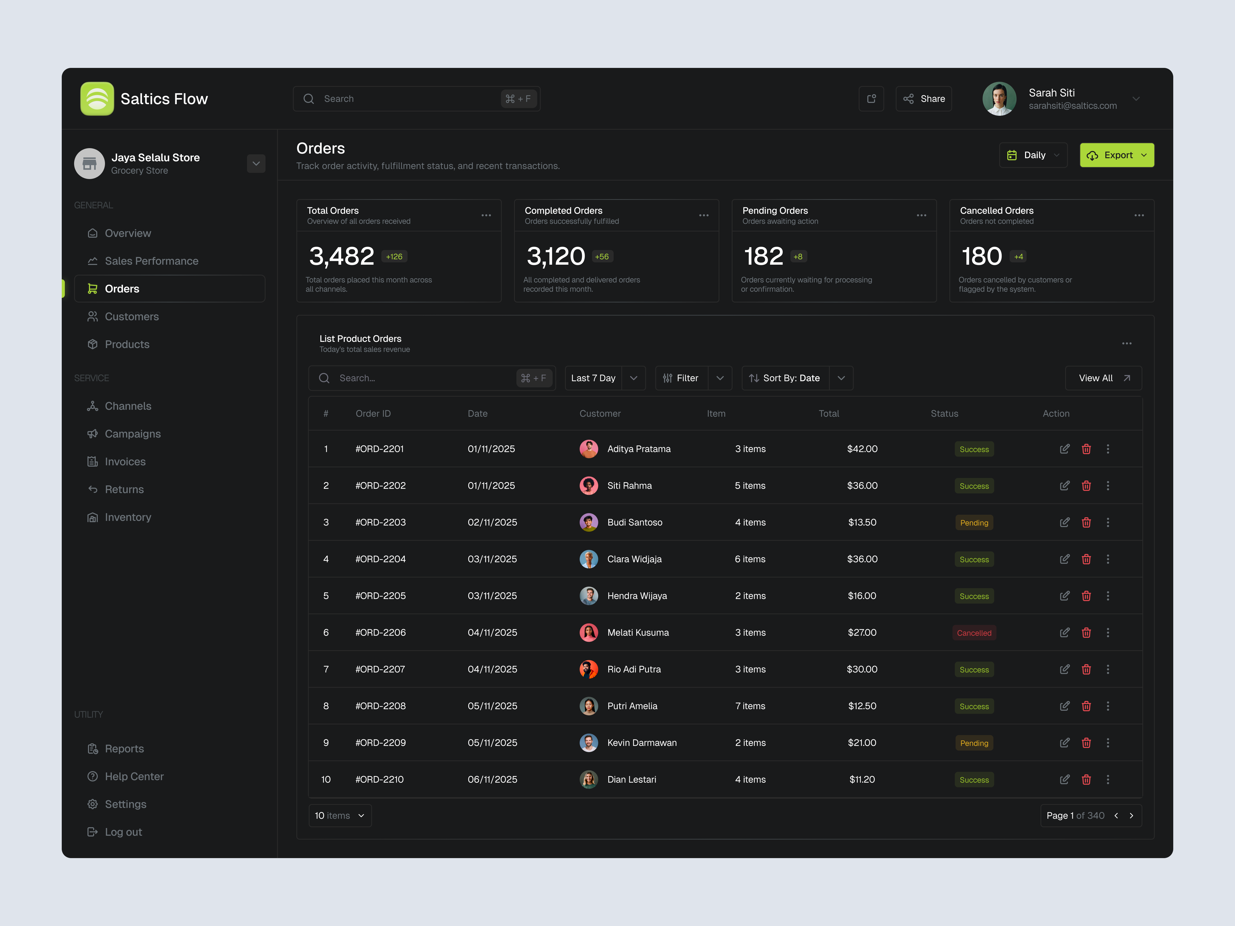Click the three-dot menu on Total Orders card
Image resolution: width=1235 pixels, height=926 pixels.
486,216
